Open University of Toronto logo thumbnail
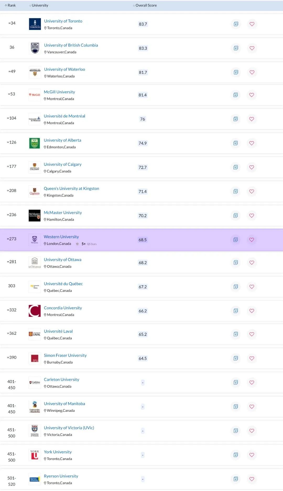Image resolution: width=283 pixels, height=491 pixels. point(35,24)
